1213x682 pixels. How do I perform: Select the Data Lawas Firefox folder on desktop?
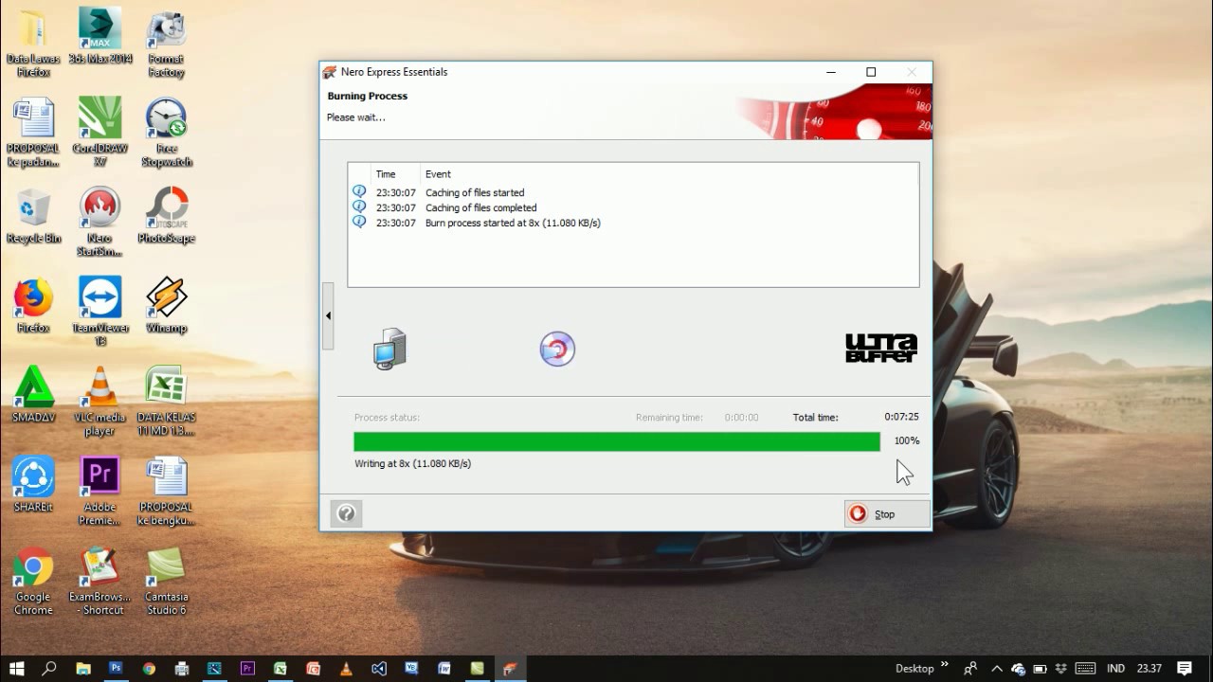coord(33,44)
